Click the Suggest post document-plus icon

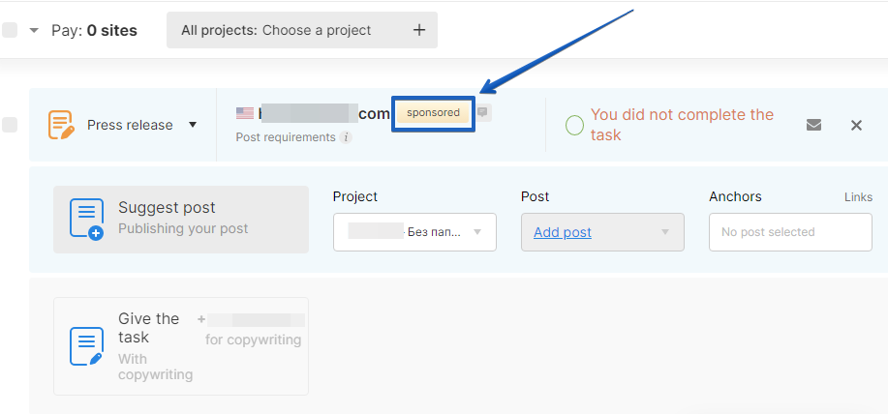[86, 219]
